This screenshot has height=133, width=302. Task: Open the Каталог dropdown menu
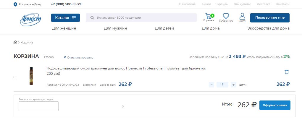click(x=65, y=18)
